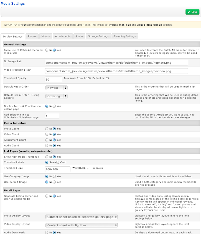This screenshot has width=201, height=234.
Task: Expand the Photo Display Layout dropdown
Action: coord(82,217)
